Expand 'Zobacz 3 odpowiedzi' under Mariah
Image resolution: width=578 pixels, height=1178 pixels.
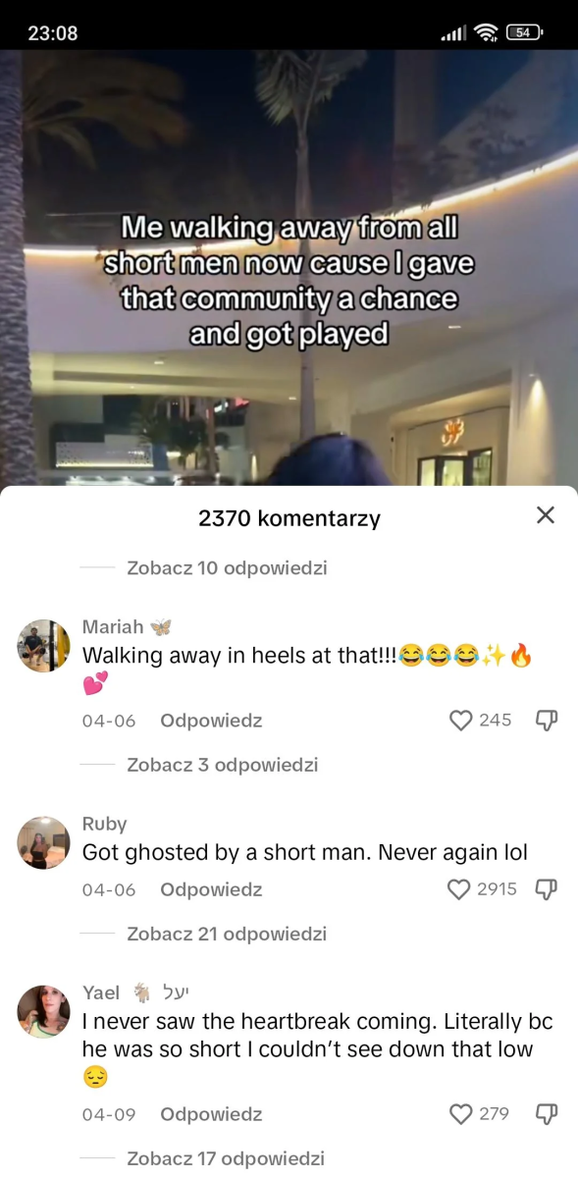tap(223, 765)
